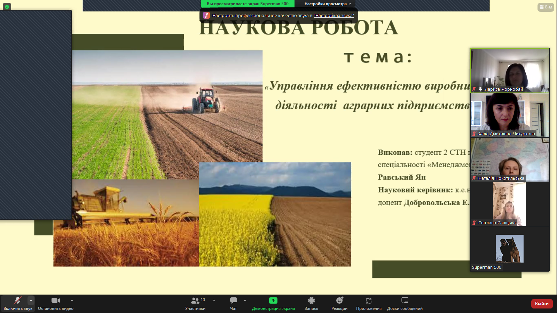Toggle screen sharing via Демонстрация экрана
Screen dimensions: 557x313
pos(274,303)
